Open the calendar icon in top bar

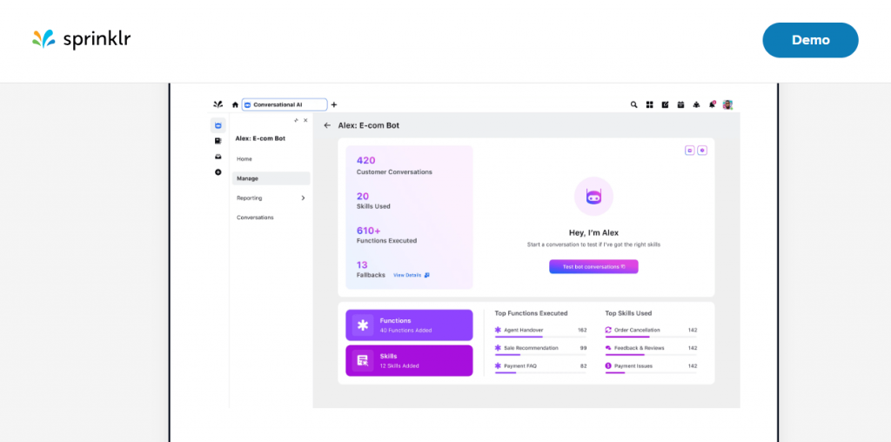(680, 104)
